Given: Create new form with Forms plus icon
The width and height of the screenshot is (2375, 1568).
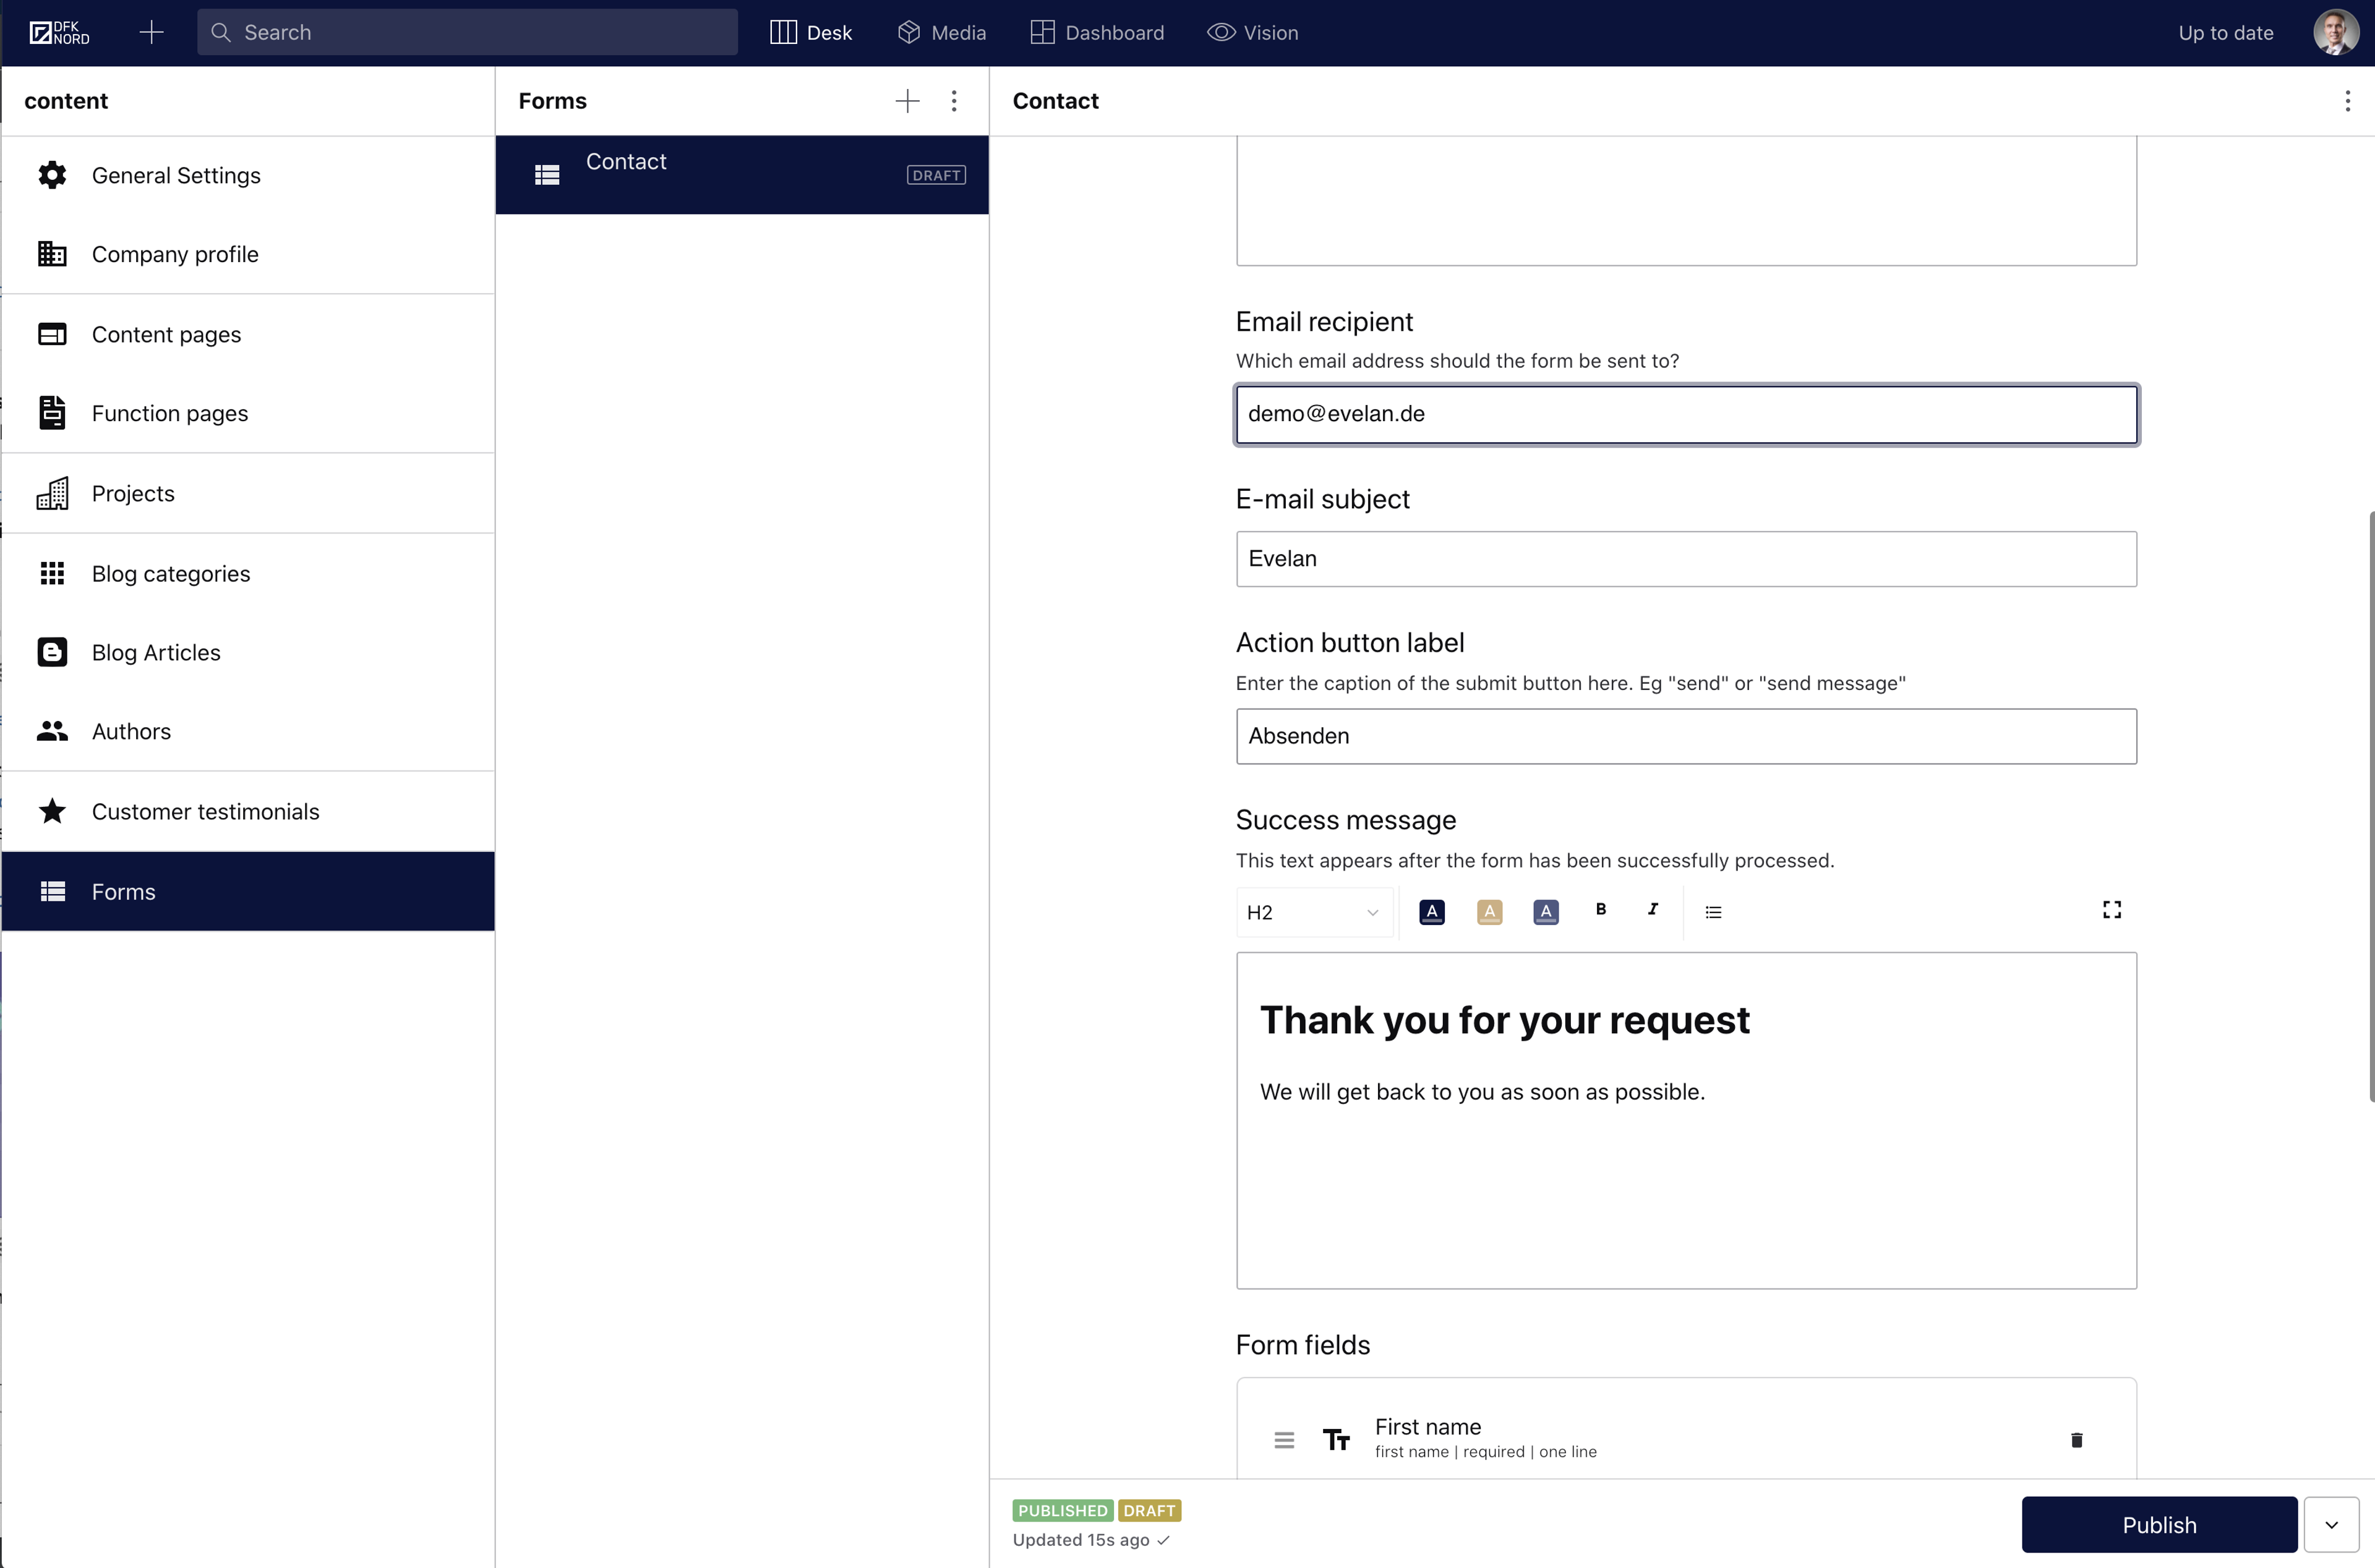Looking at the screenshot, I should click(907, 100).
